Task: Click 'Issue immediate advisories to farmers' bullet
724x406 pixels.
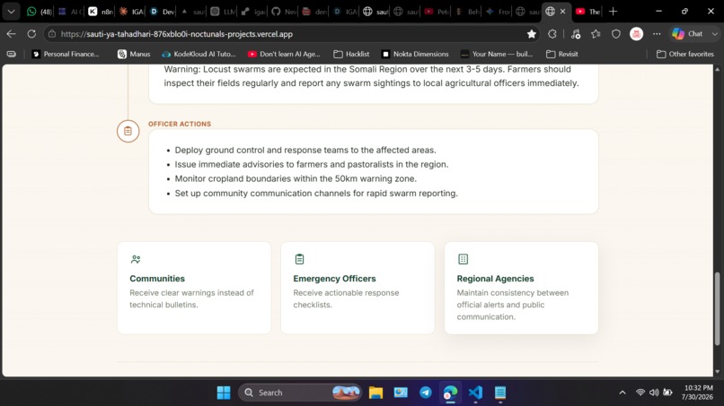Action: click(312, 165)
